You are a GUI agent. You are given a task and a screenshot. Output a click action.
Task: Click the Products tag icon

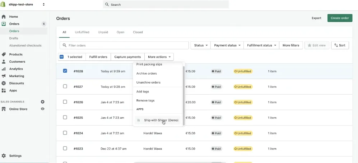tap(4, 54)
